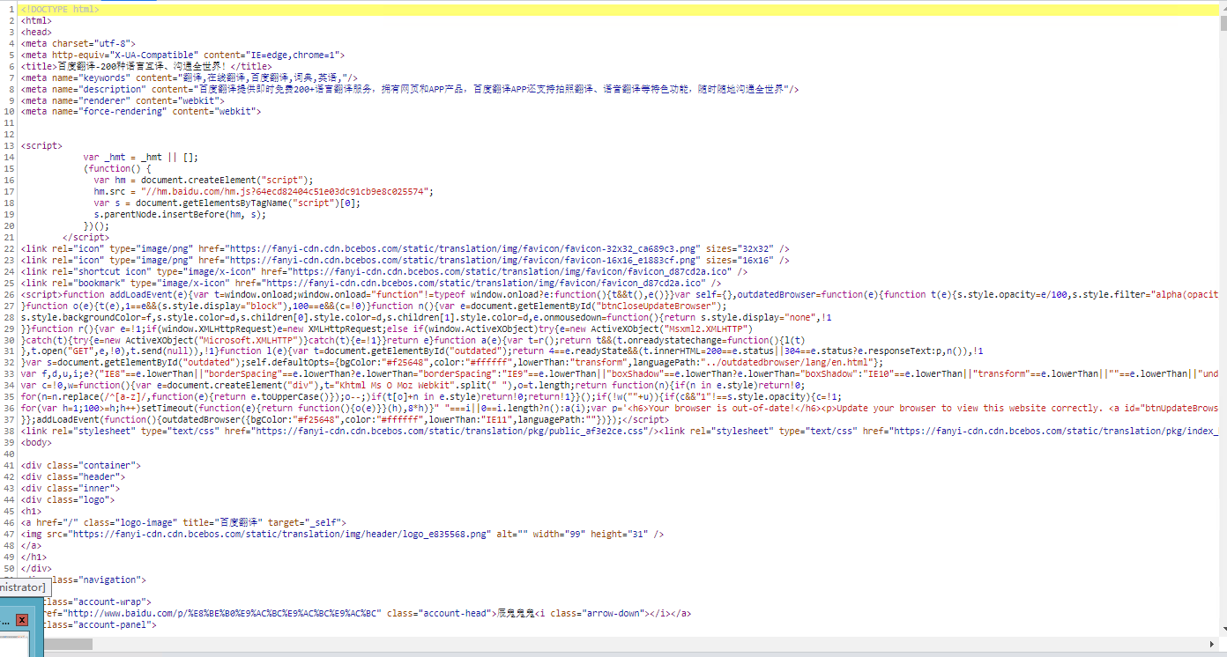Click the meta name="force-rendering" line

click(x=141, y=112)
